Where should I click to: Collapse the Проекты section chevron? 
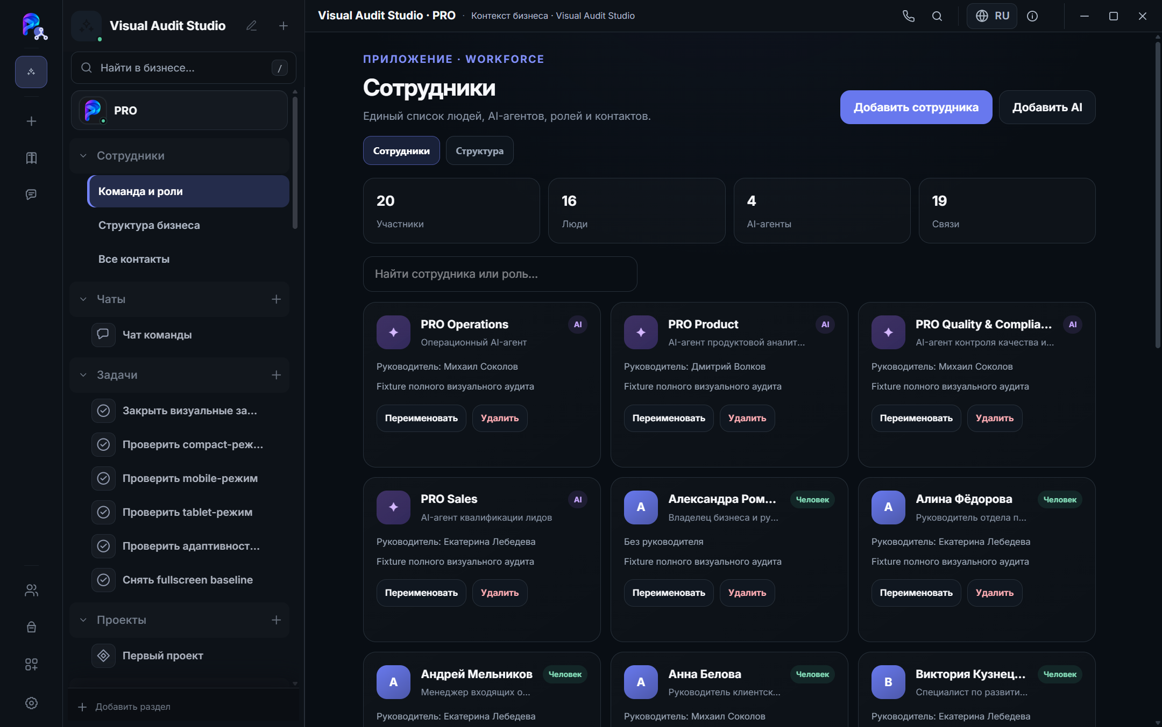click(x=83, y=620)
